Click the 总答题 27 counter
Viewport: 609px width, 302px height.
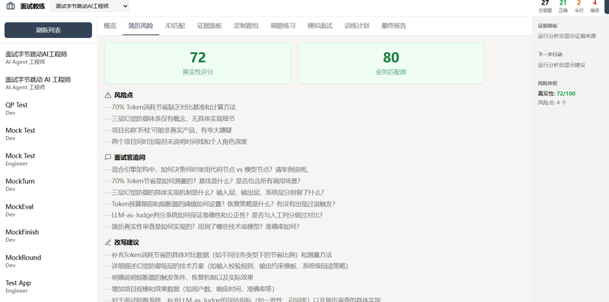(x=545, y=6)
